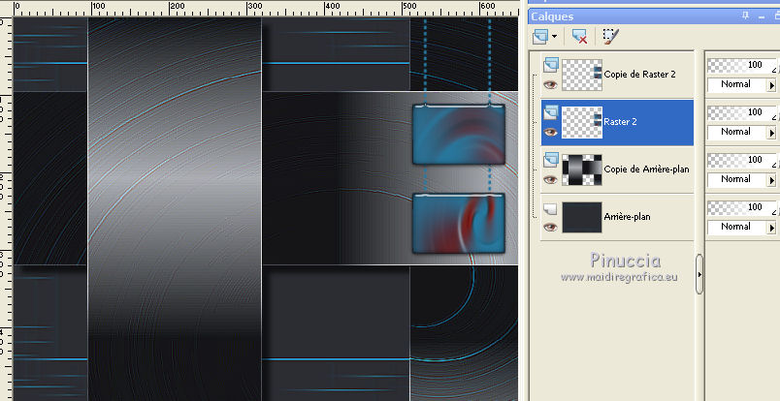Click the opacity slider of Copie de Raster 2
780x401 pixels.
point(742,65)
